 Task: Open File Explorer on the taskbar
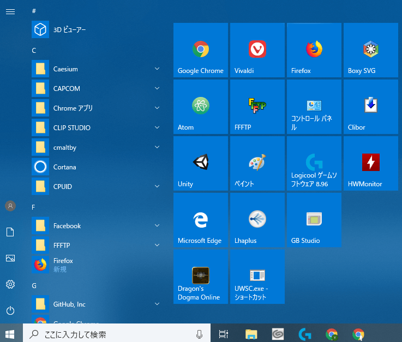[251, 334]
